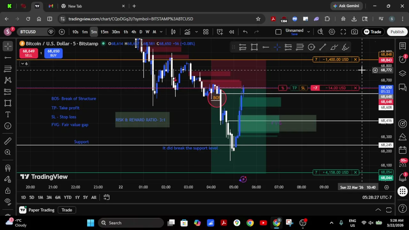Close the -14.00 USD position line

(x=355, y=88)
